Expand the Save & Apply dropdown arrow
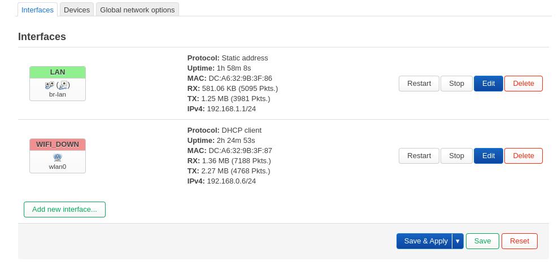The image size is (558, 266). [x=457, y=241]
